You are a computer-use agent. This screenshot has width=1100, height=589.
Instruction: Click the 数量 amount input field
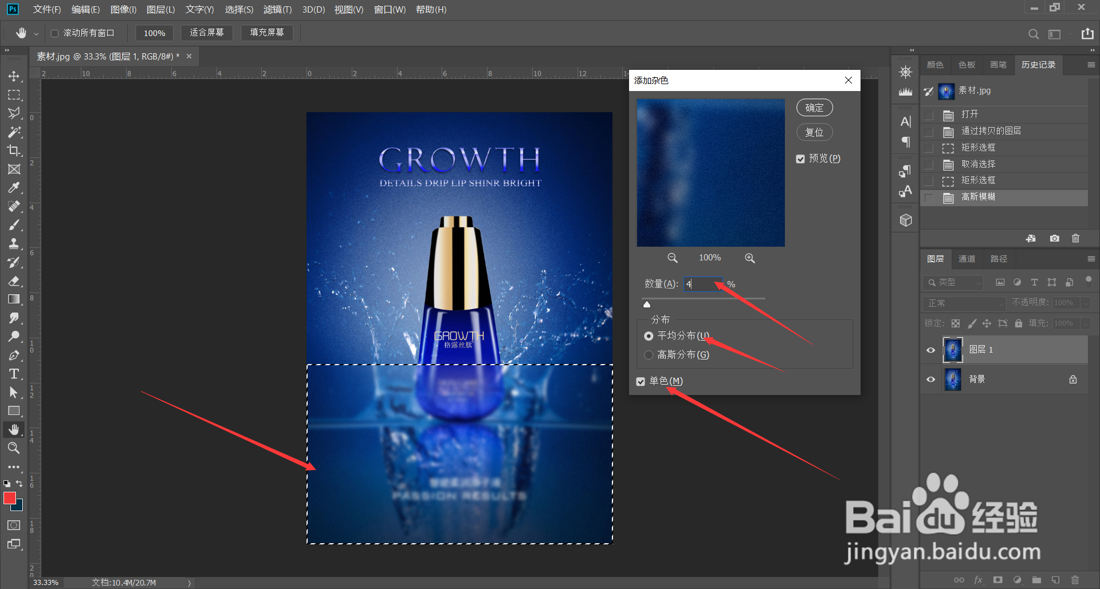click(704, 284)
